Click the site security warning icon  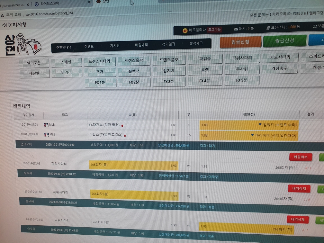click(3, 15)
